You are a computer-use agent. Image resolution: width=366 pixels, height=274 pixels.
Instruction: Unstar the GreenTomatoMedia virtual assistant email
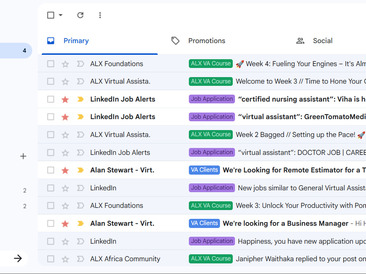point(65,117)
